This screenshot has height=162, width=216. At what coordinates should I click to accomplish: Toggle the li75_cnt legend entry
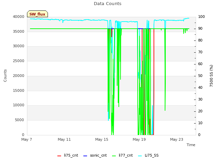coord(67,155)
